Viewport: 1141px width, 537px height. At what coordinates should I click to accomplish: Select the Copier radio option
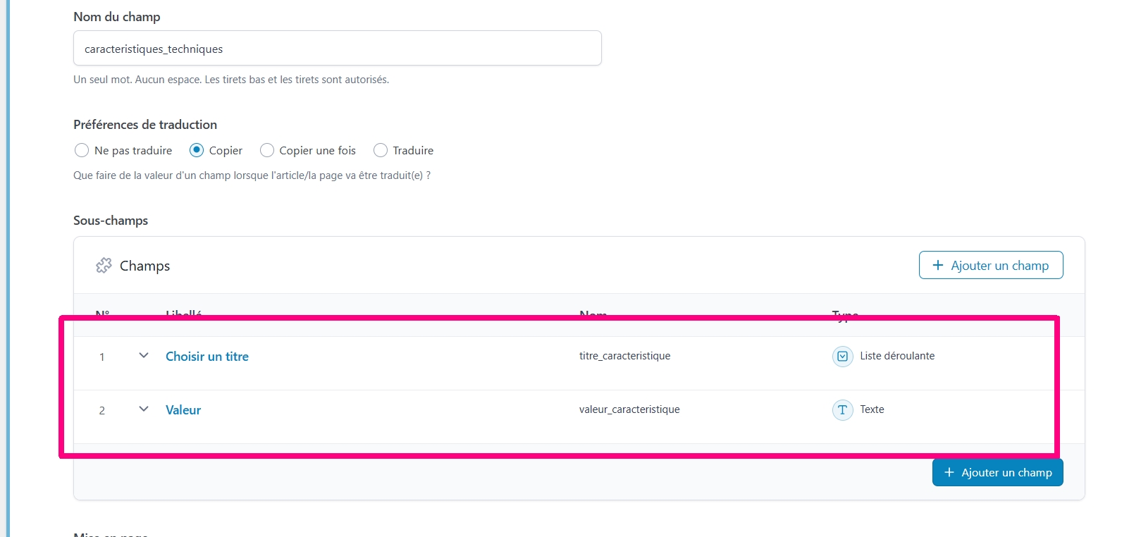pyautogui.click(x=197, y=150)
